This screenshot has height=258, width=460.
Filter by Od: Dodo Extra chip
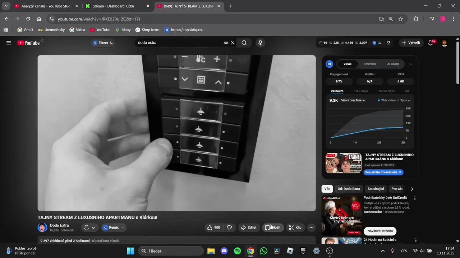(349, 189)
